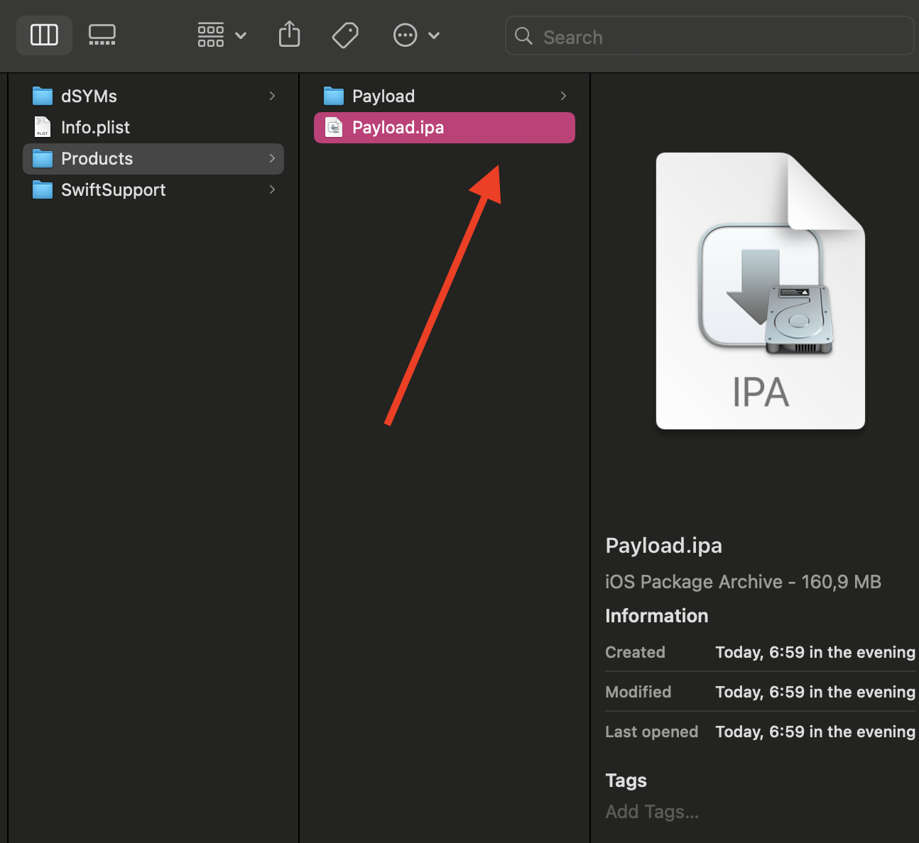Screen dimensions: 919x843
Task: Click the Tags section heading
Action: point(626,781)
